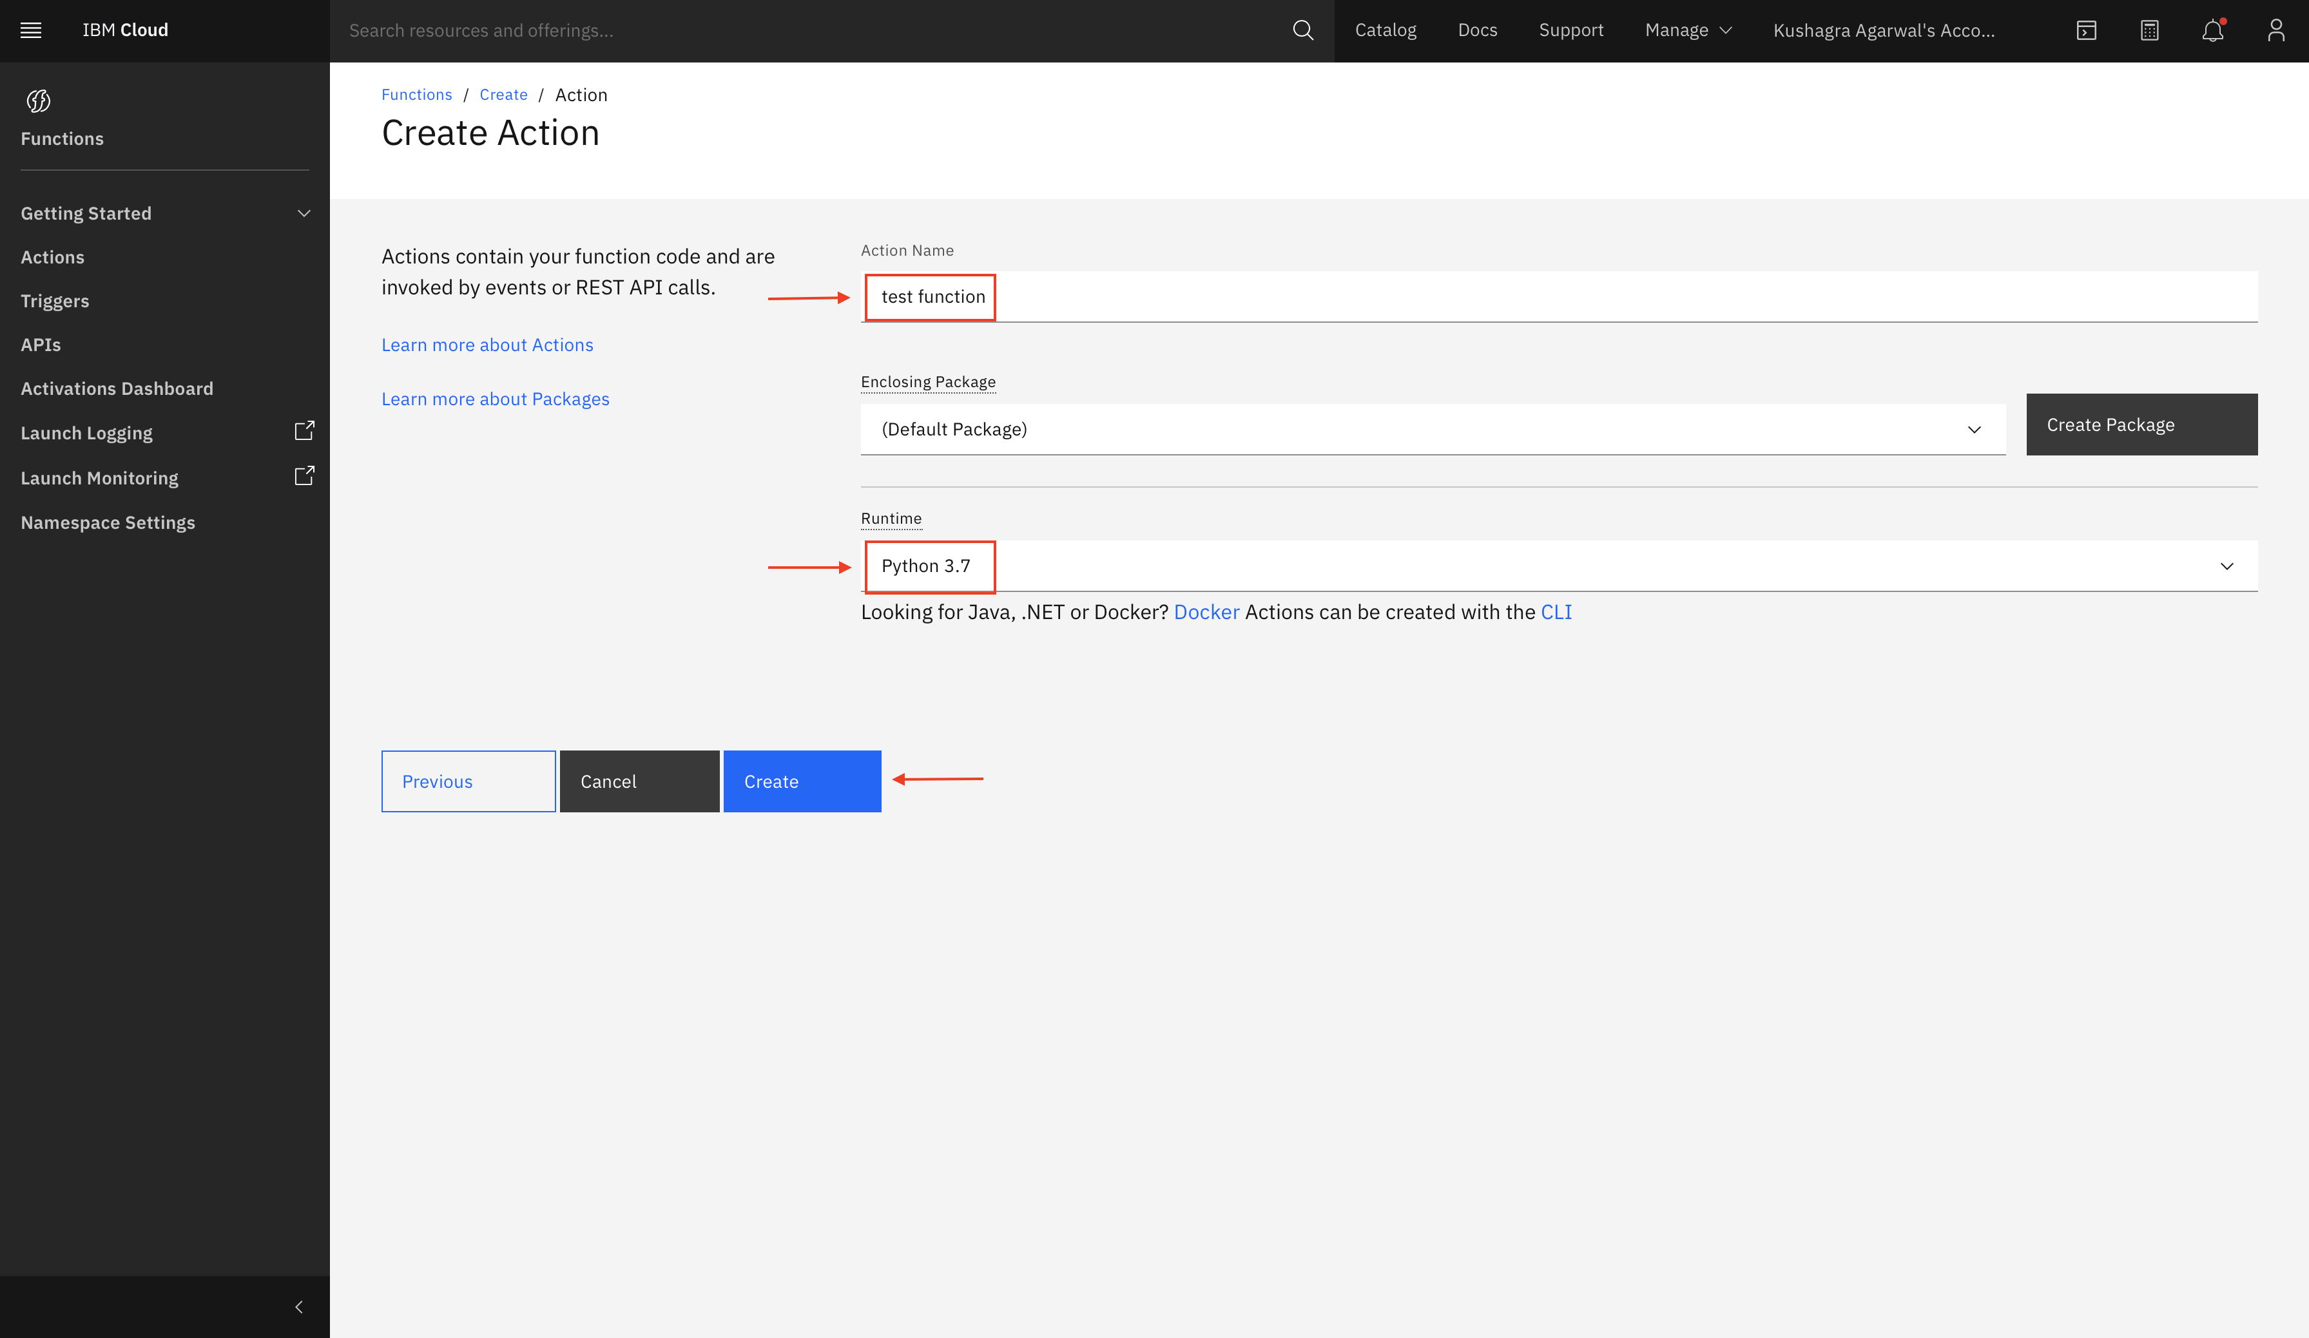Click the Action Name input field
Viewport: 2309px width, 1338px height.
click(x=1558, y=297)
